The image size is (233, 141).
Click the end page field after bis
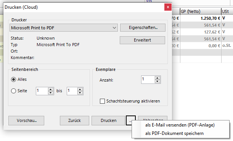point(72,91)
